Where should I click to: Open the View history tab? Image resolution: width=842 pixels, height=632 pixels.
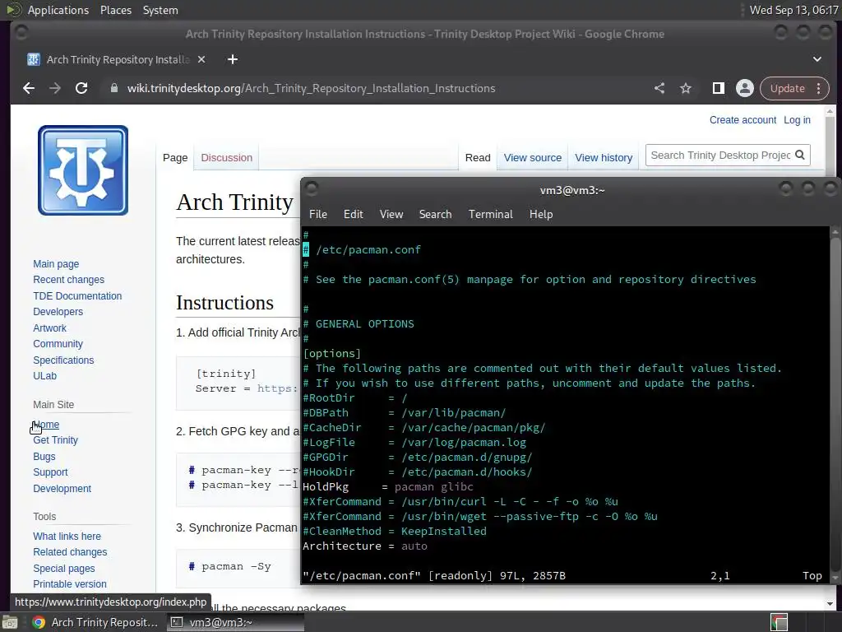coord(604,157)
